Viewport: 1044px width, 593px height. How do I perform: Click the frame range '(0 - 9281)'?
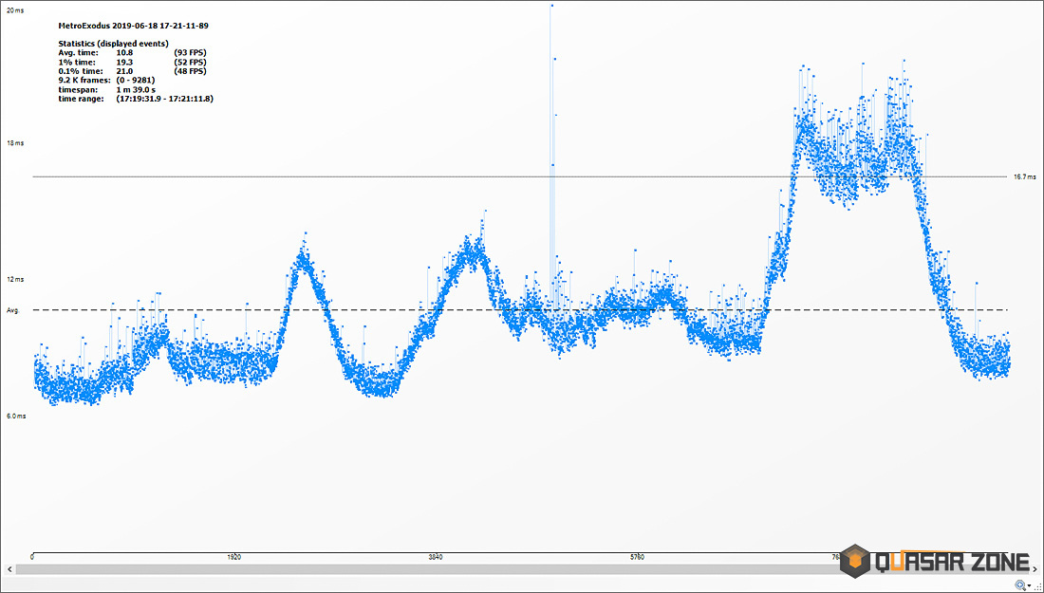coord(136,81)
